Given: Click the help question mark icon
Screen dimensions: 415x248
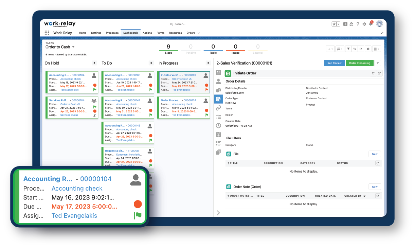Looking at the screenshot, I should [x=358, y=24].
